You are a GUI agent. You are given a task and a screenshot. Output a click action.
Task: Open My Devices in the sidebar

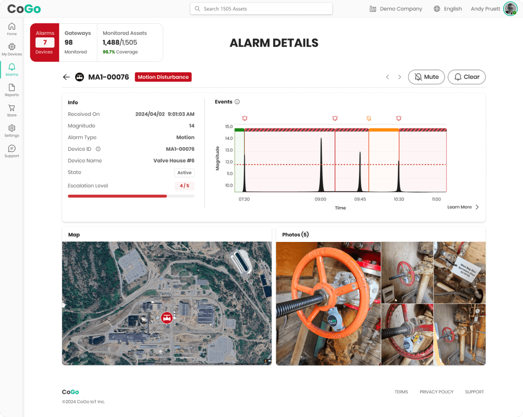click(12, 49)
